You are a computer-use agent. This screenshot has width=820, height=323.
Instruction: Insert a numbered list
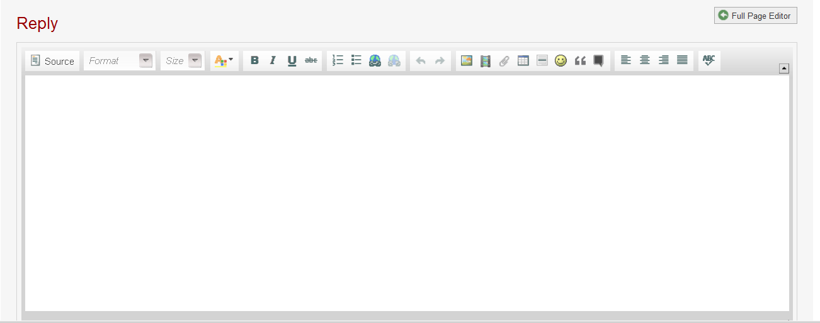point(338,61)
